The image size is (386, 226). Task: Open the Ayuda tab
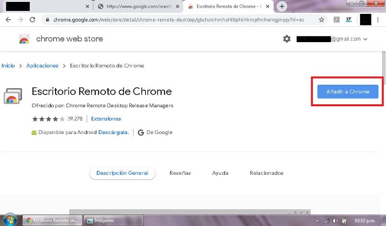click(220, 173)
